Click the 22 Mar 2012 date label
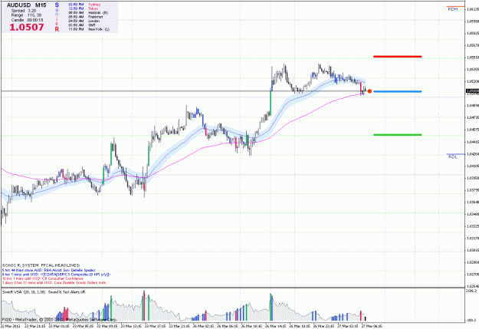 [x=11, y=326]
